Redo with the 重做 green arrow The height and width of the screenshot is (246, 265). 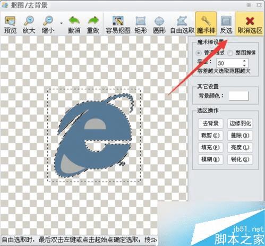pyautogui.click(x=93, y=24)
